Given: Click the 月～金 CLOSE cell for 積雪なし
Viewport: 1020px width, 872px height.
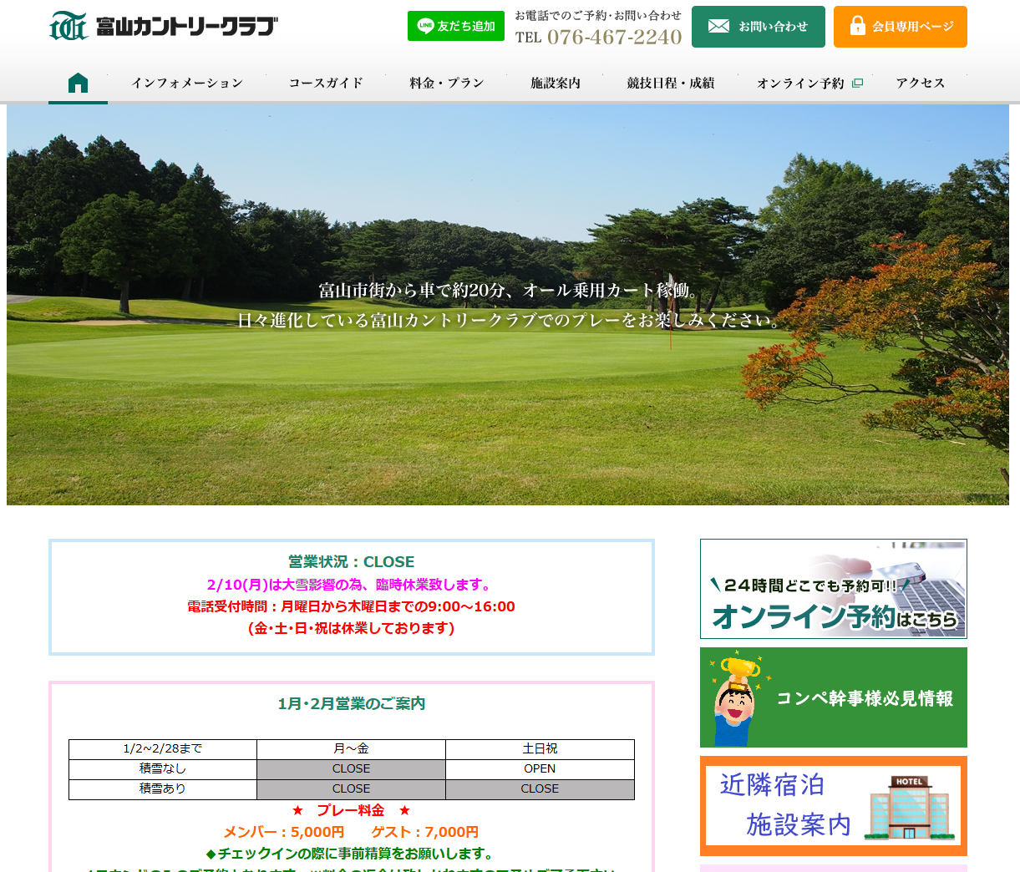Looking at the screenshot, I should click(352, 769).
